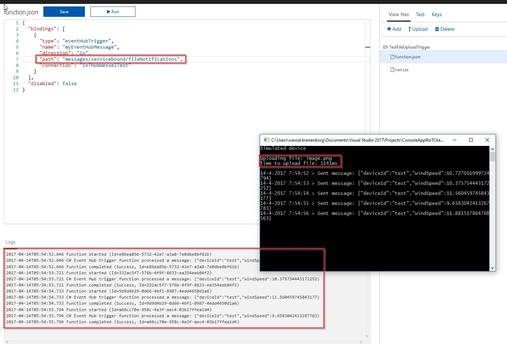
Task: Click the trash can Delete icon
Action: pyautogui.click(x=437, y=29)
